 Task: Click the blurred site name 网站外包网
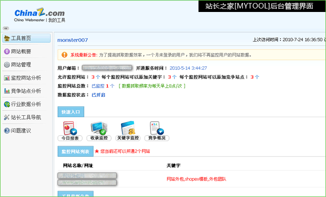point(87,176)
